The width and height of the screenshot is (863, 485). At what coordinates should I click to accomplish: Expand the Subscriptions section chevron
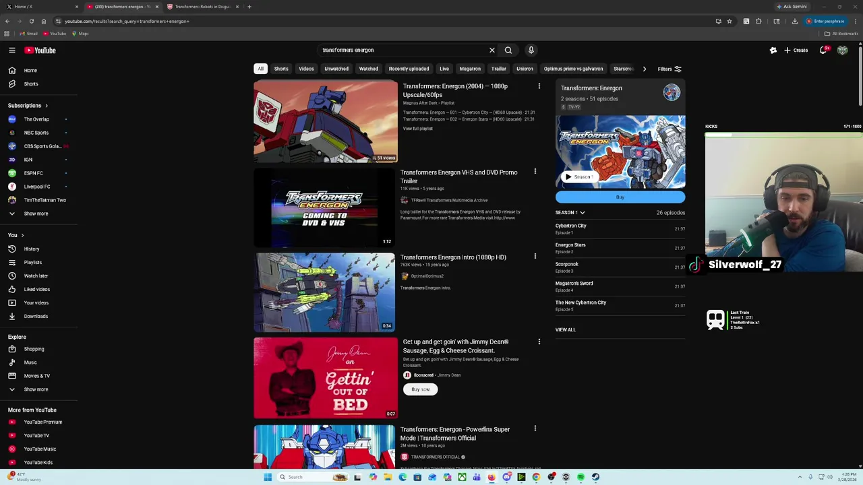[x=47, y=106]
